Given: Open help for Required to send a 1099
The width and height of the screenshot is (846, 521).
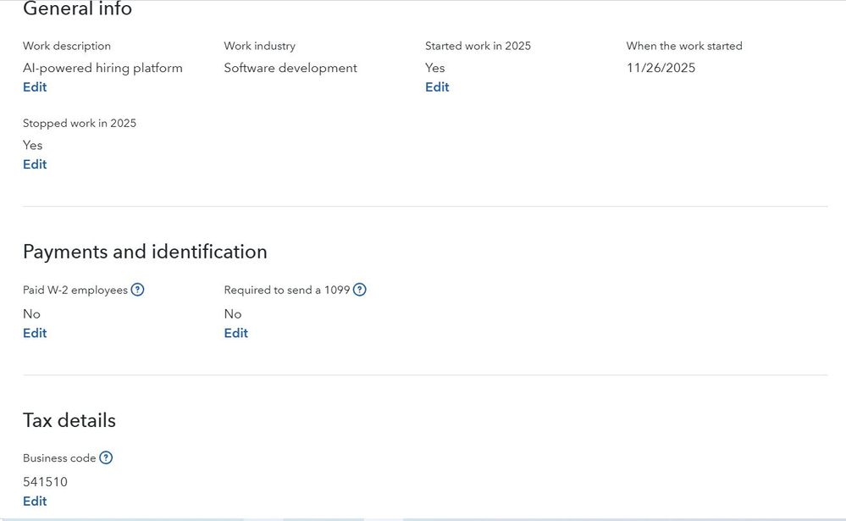Looking at the screenshot, I should 360,290.
